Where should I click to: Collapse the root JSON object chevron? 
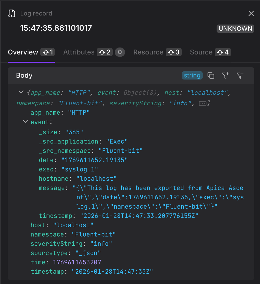[x=21, y=92]
